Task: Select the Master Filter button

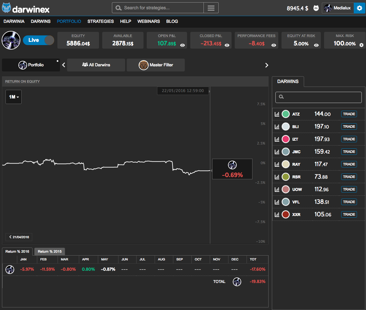Action: click(156, 65)
